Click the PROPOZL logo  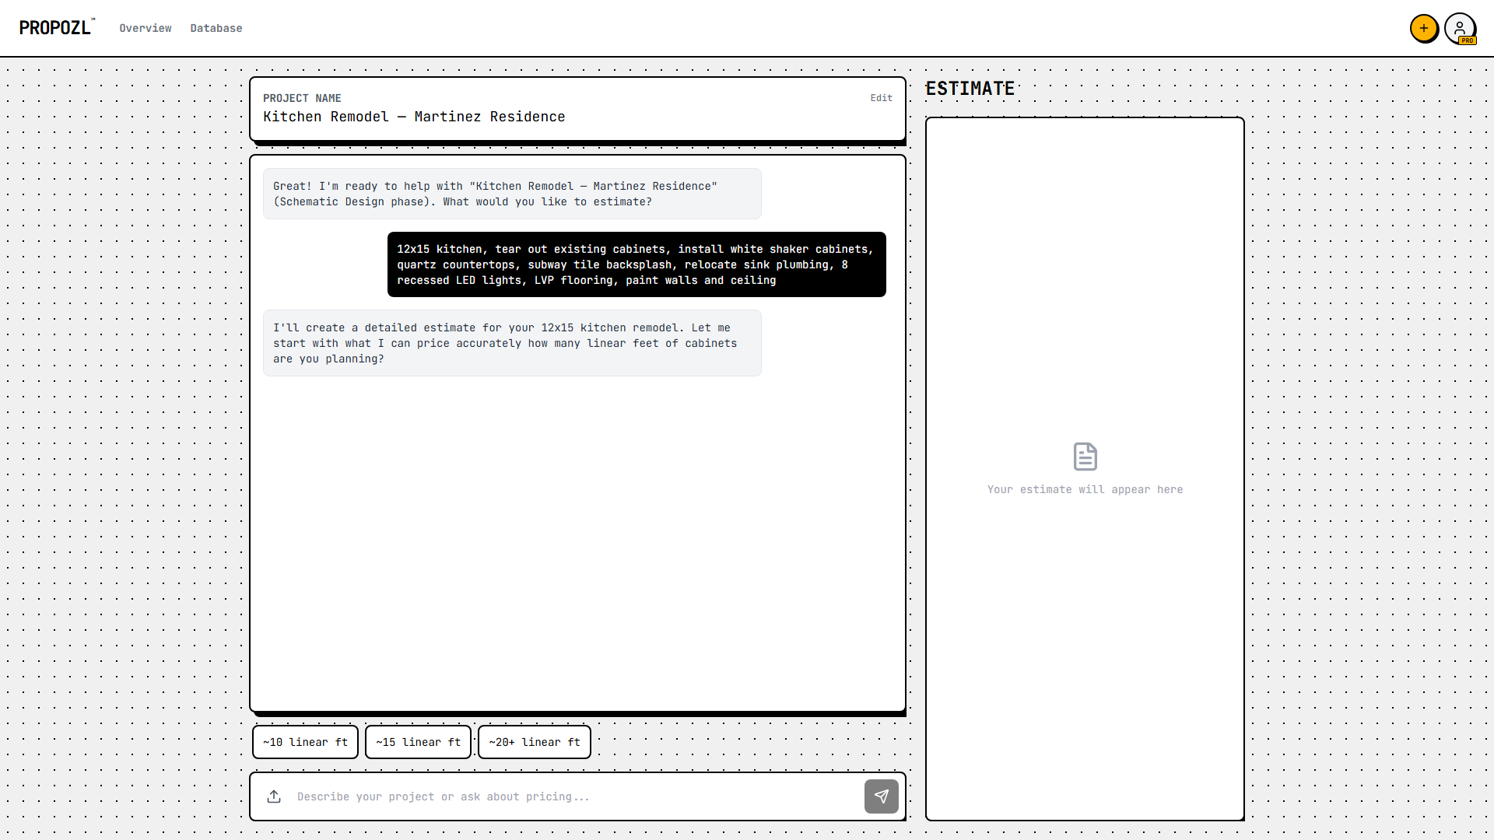pos(55,28)
